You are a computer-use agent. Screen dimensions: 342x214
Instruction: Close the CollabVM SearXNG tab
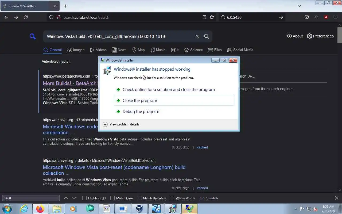[x=55, y=6]
